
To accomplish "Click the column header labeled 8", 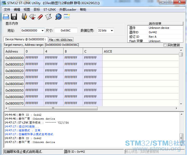I will click(x=73, y=51).
